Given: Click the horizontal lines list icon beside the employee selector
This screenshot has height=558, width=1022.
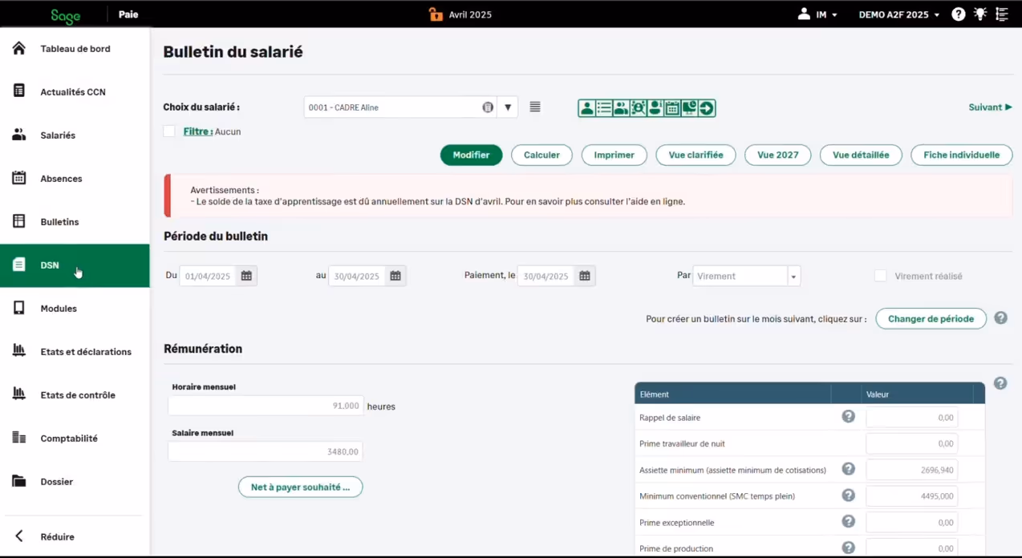Looking at the screenshot, I should [x=535, y=107].
